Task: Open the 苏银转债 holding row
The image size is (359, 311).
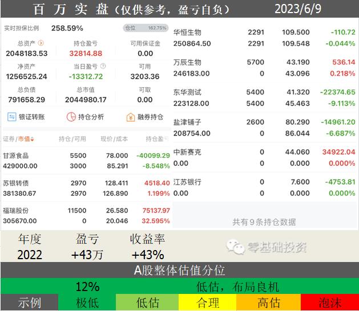Action: coord(86,188)
